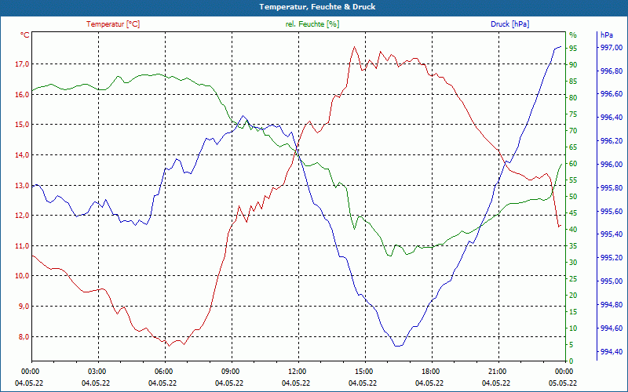Click the 994,40 pressure axis value
This screenshot has height=392, width=628.
(612, 351)
